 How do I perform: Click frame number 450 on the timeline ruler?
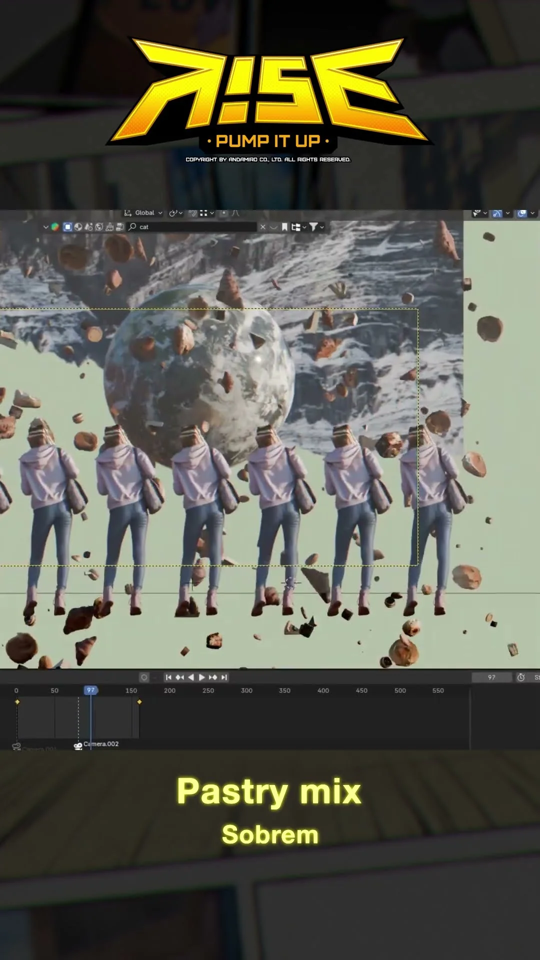click(361, 690)
